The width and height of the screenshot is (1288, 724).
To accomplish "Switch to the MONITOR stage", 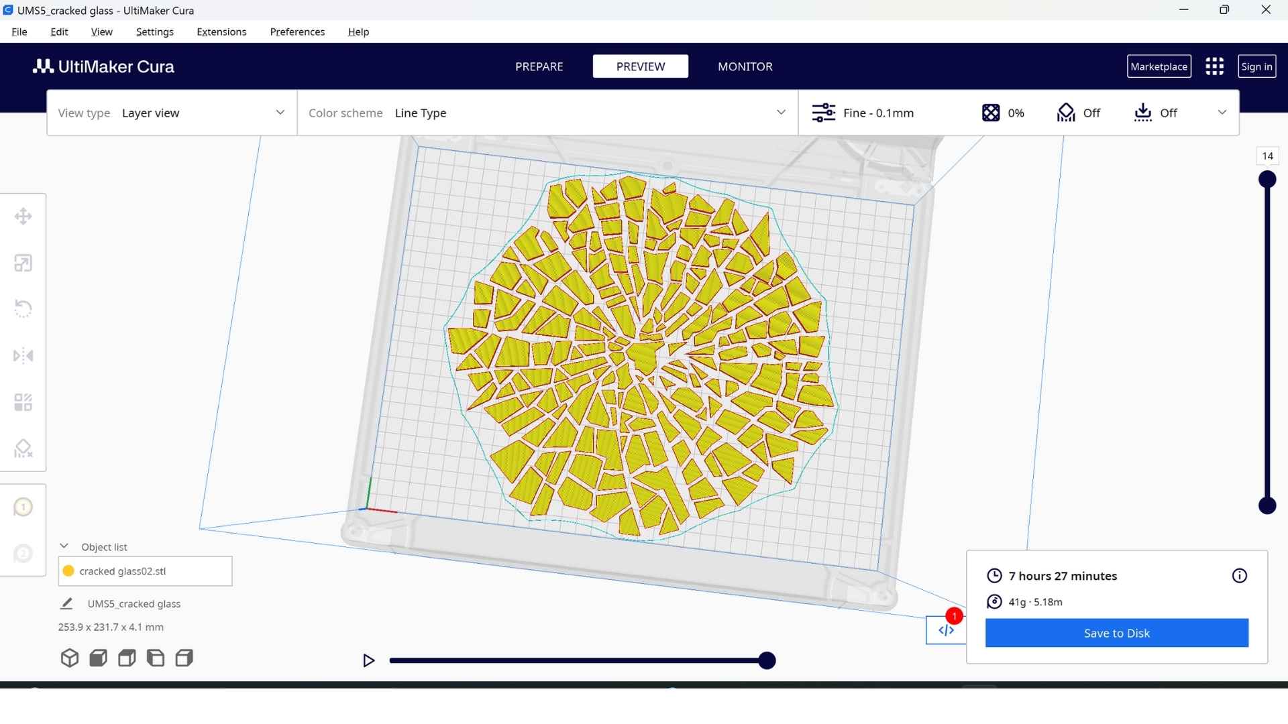I will (x=745, y=66).
